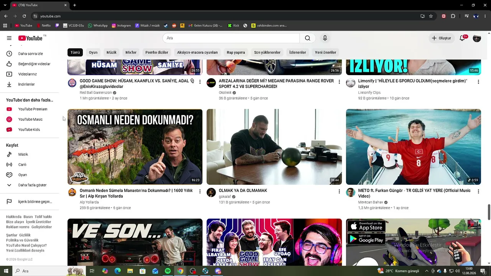Open the notifications bell
The image size is (491, 276).
(x=462, y=38)
